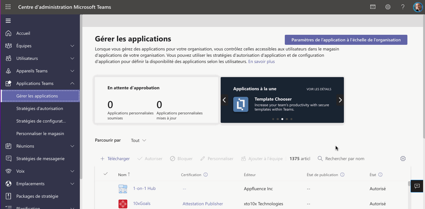The width and height of the screenshot is (425, 209).
Task: Follow the En savoir plus link
Action: click(262, 62)
